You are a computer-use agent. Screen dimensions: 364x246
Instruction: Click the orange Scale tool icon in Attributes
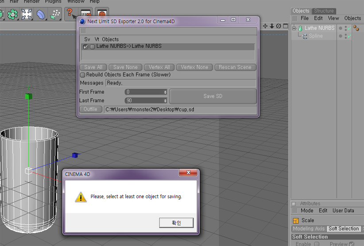(x=296, y=220)
